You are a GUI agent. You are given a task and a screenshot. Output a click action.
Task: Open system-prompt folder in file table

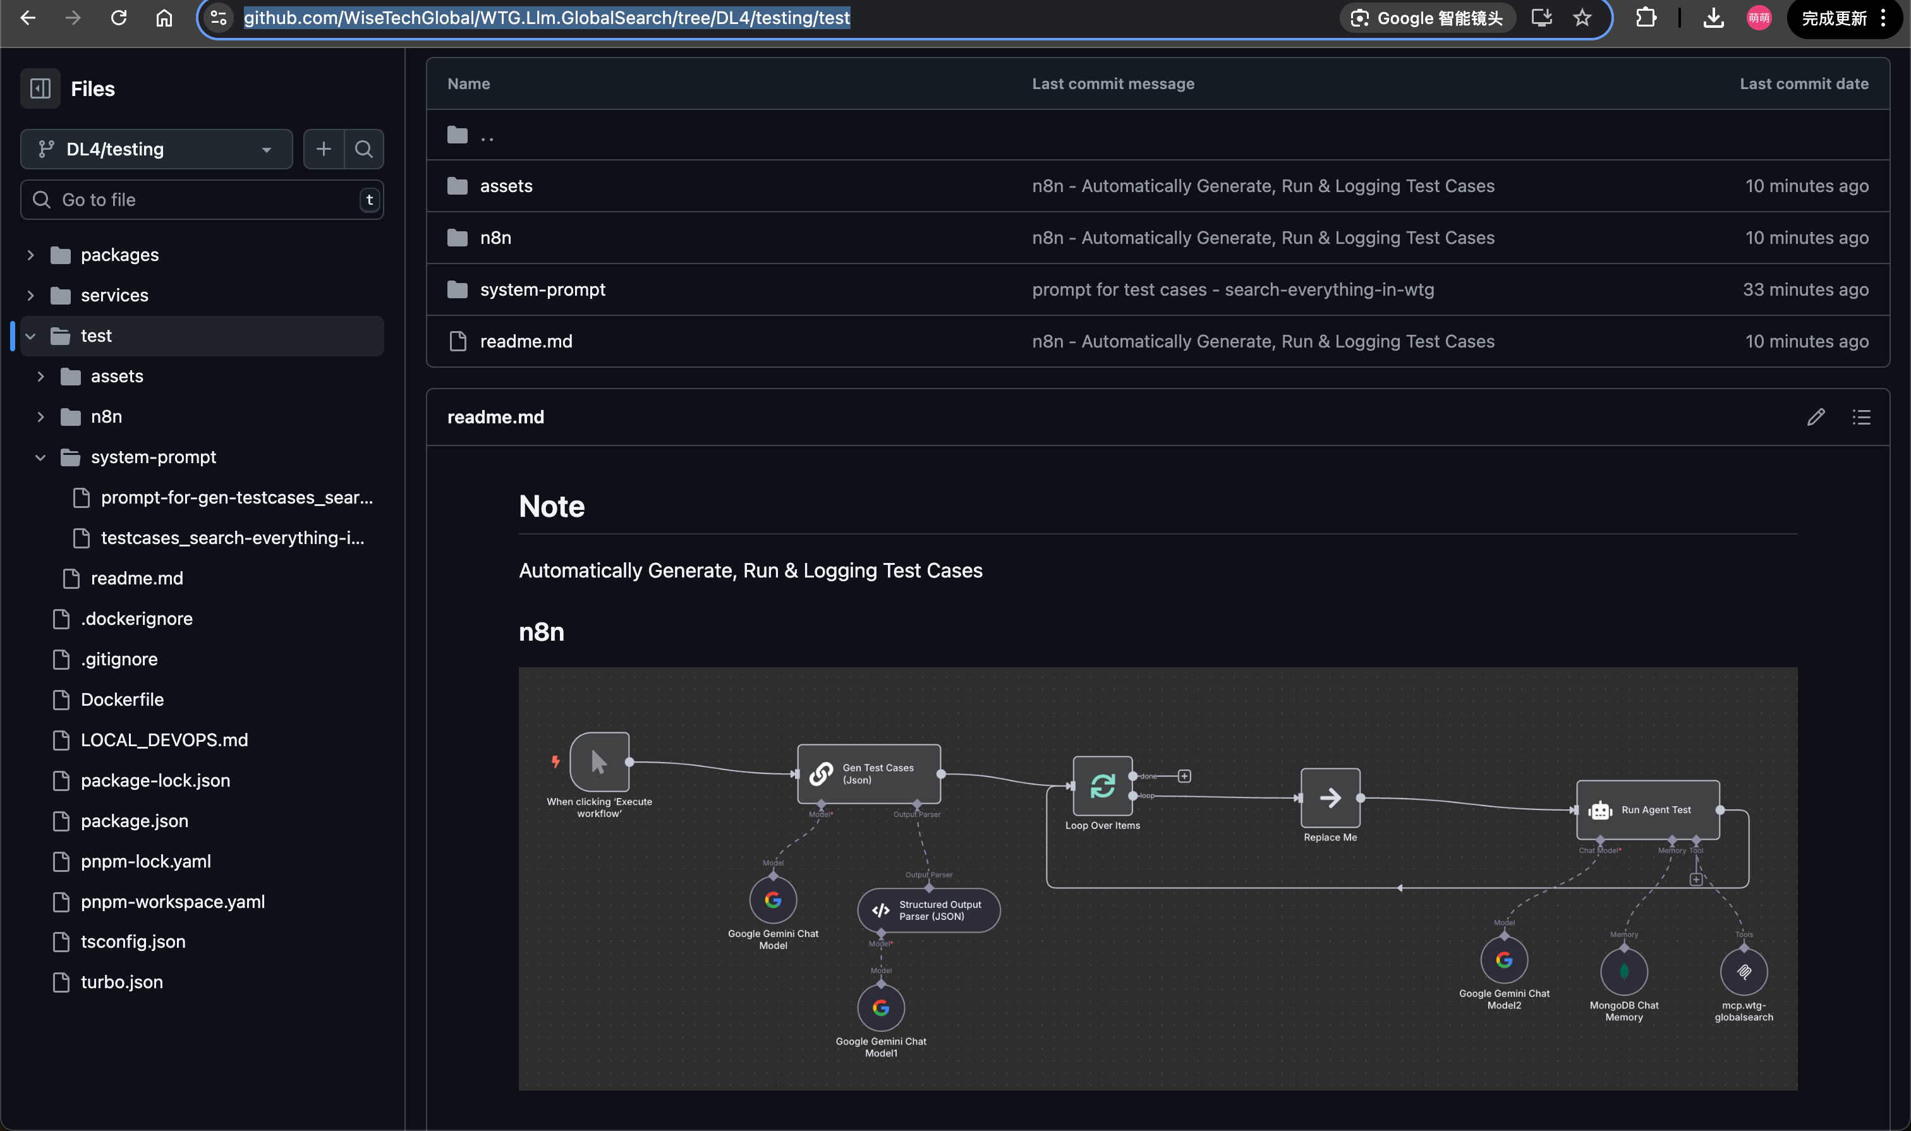point(543,289)
